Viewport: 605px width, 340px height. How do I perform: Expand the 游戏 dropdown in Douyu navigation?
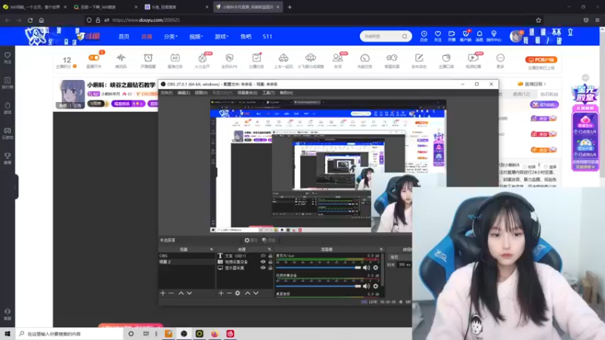(222, 36)
